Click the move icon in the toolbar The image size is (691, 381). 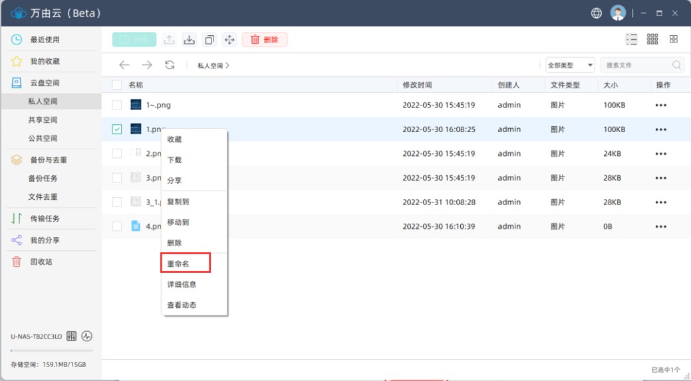[x=229, y=40]
